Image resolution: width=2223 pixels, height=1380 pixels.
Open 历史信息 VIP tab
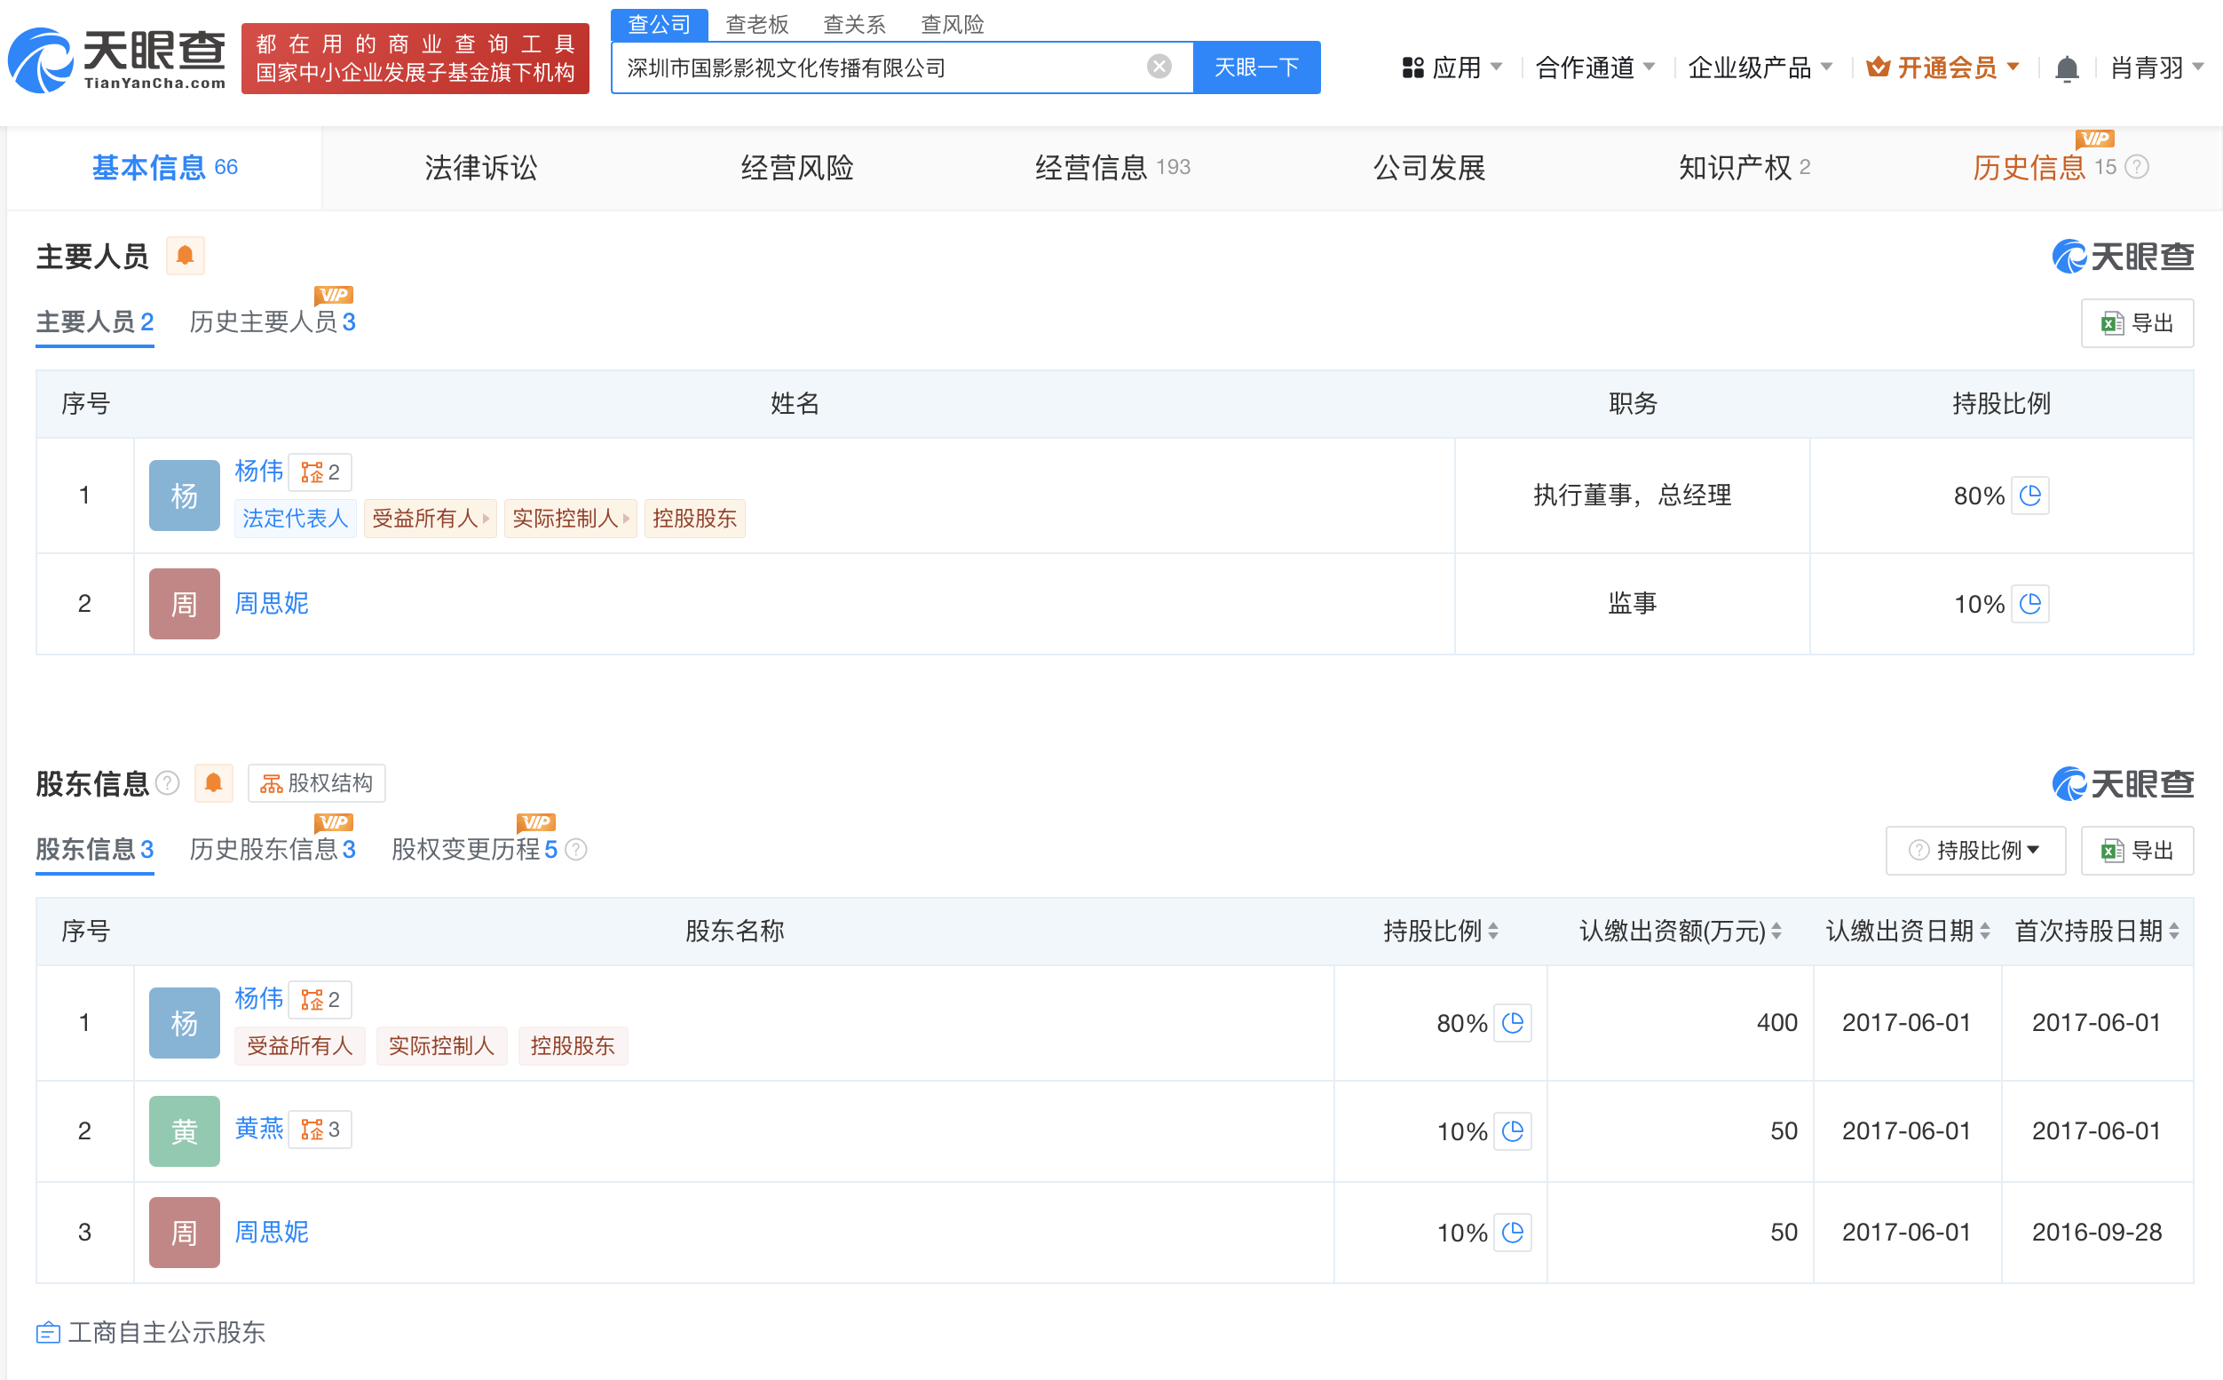coord(2044,168)
